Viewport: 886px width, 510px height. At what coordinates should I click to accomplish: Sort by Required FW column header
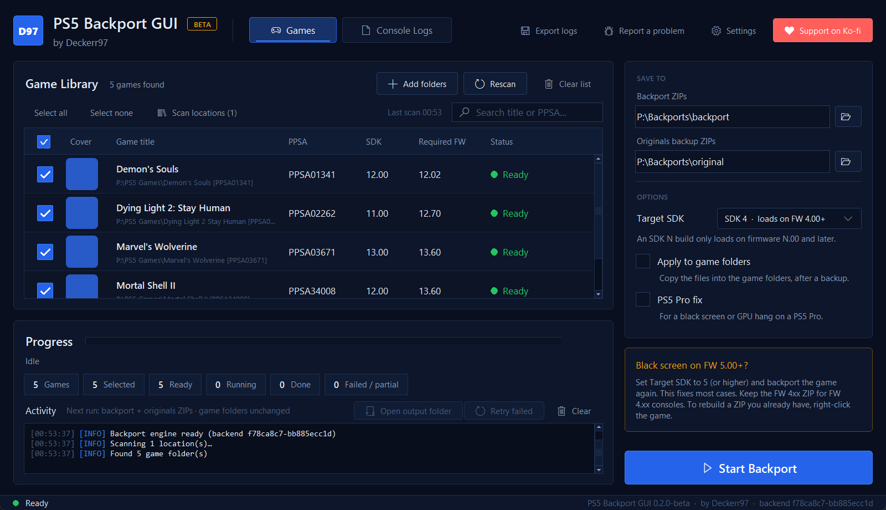pyautogui.click(x=442, y=142)
